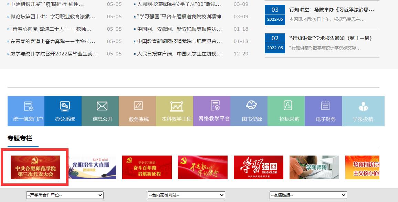The image size is (398, 202).
Task: Click the 光明招生大直播 banner
Action: point(92,168)
